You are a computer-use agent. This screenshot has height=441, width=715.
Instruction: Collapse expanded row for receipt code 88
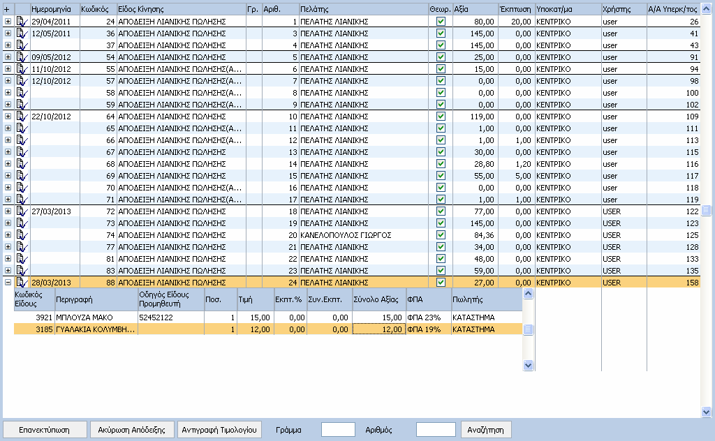[8, 282]
